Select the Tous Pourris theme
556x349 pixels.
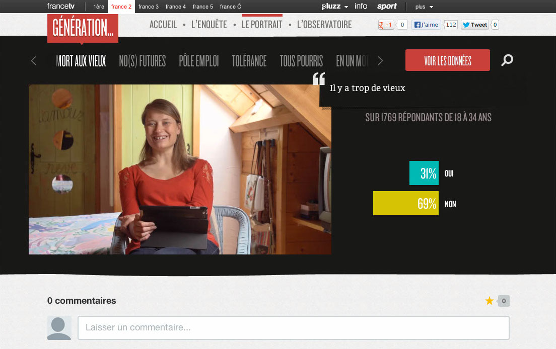point(301,61)
